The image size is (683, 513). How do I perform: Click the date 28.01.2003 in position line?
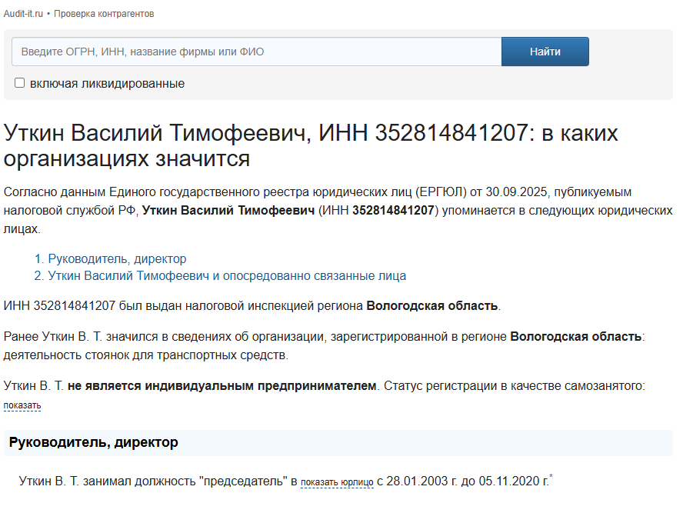coord(415,481)
